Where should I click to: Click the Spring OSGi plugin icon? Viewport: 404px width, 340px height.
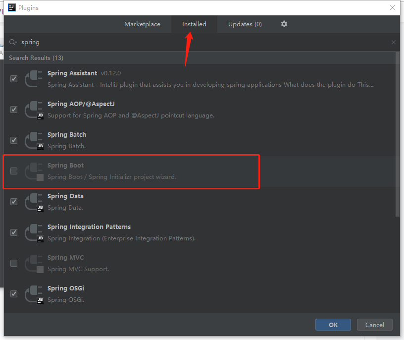[34, 294]
